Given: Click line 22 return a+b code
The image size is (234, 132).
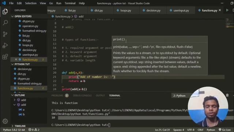Looking at the screenshot, I should [77, 81].
